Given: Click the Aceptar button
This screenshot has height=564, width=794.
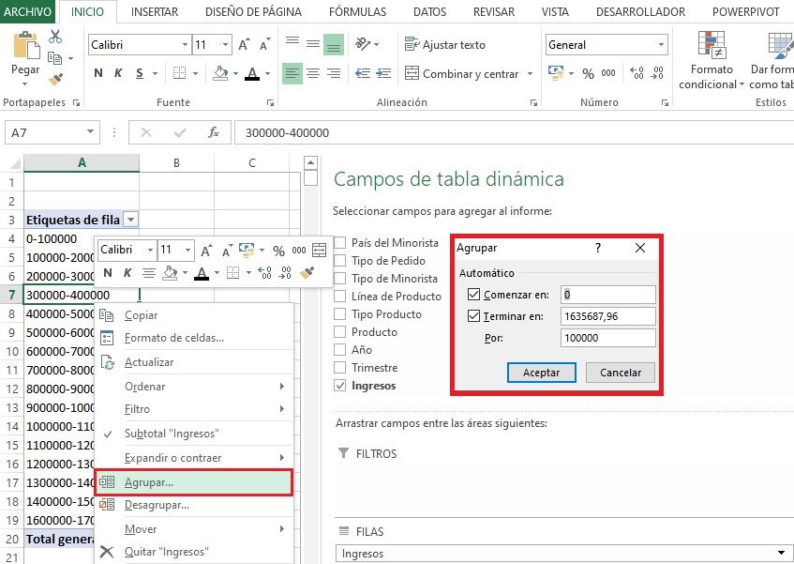Looking at the screenshot, I should pos(541,373).
